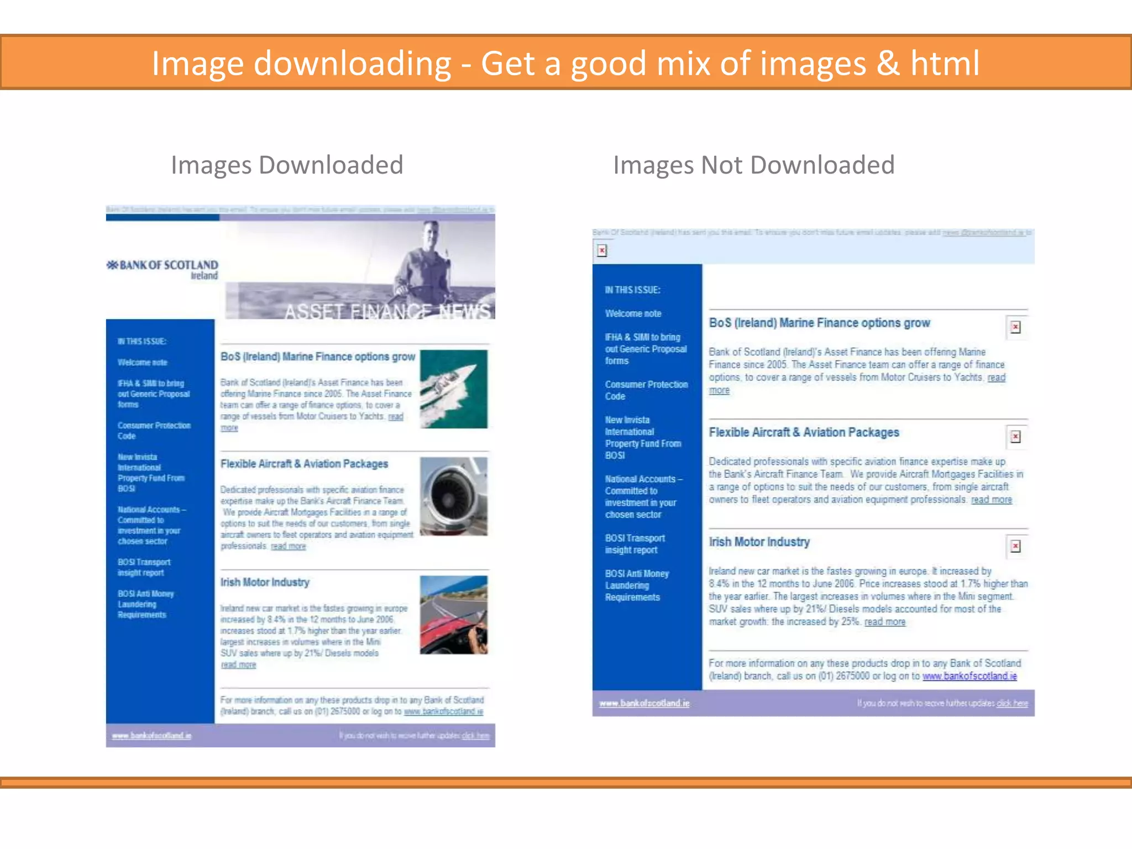The height and width of the screenshot is (849, 1132).
Task: Click 'read' link of Marine Finance right email
Action: [x=996, y=378]
